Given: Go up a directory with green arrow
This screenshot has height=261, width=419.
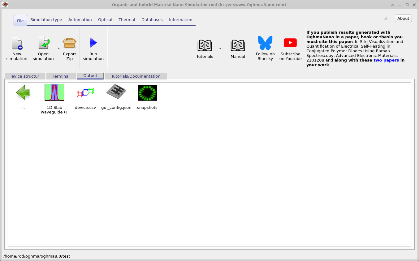Looking at the screenshot, I should coord(24,93).
